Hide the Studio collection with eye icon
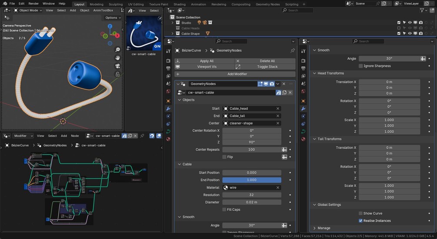 click(x=410, y=23)
